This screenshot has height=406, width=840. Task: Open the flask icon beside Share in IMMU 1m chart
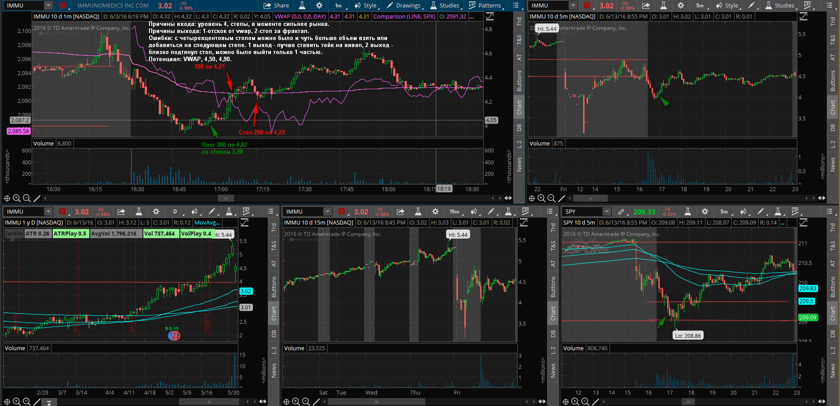[302, 5]
